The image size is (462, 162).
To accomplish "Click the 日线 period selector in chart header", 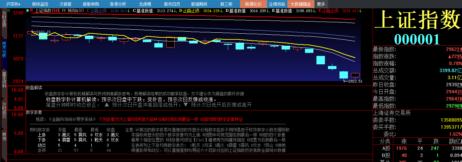I will [56, 11].
